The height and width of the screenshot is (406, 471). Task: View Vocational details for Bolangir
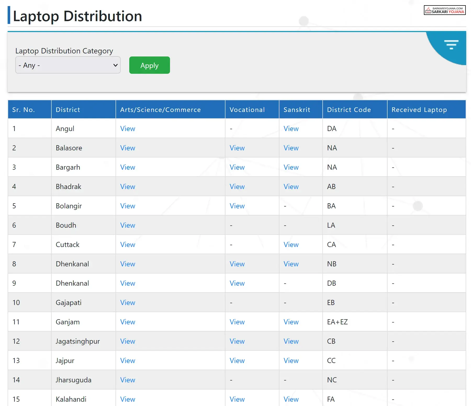[237, 206]
